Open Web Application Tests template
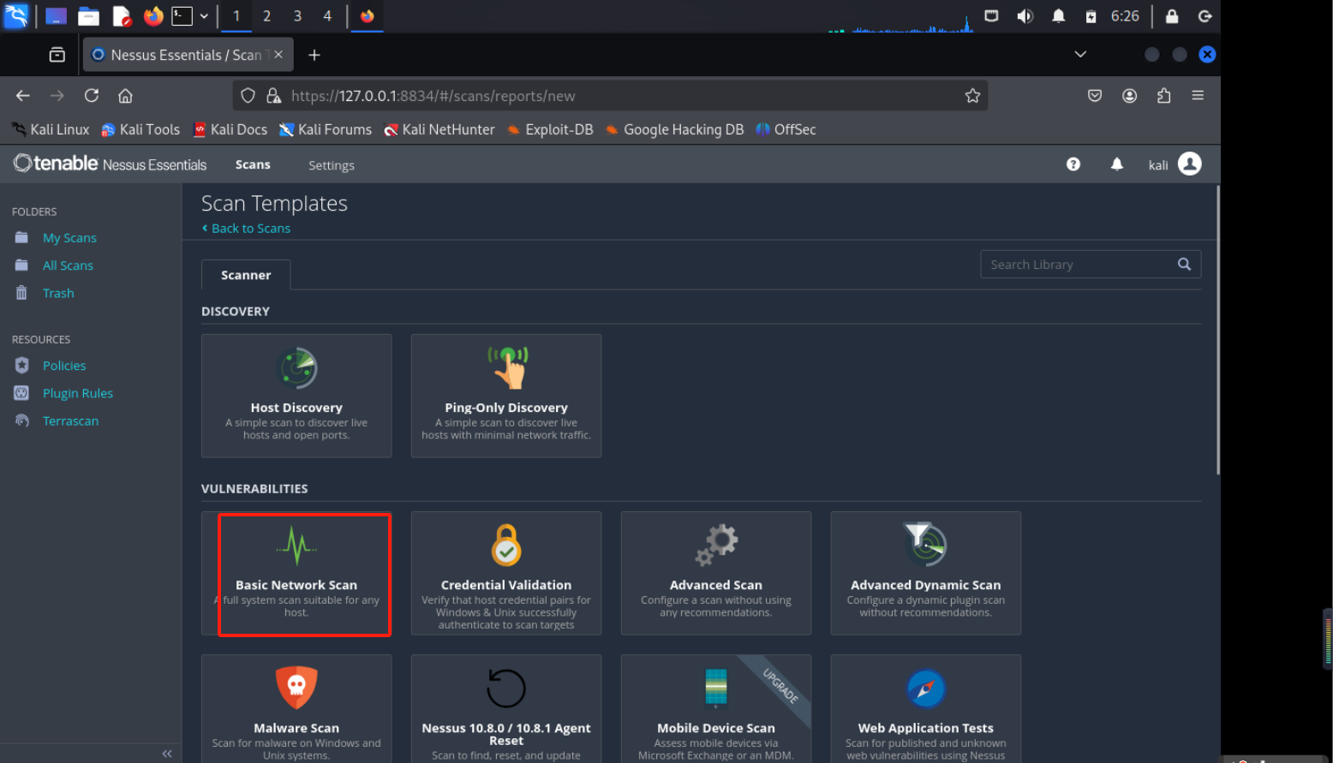This screenshot has width=1333, height=763. (926, 709)
